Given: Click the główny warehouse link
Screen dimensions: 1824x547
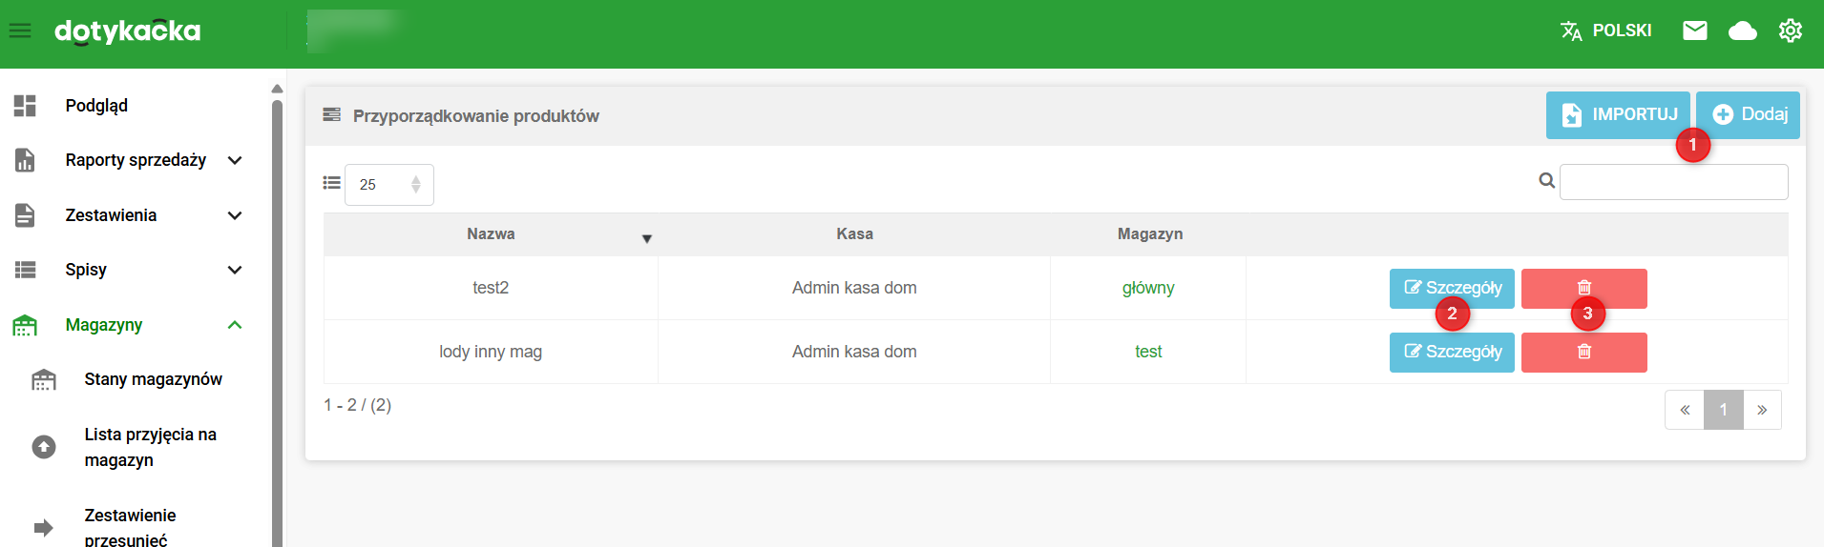Looking at the screenshot, I should coord(1147,288).
